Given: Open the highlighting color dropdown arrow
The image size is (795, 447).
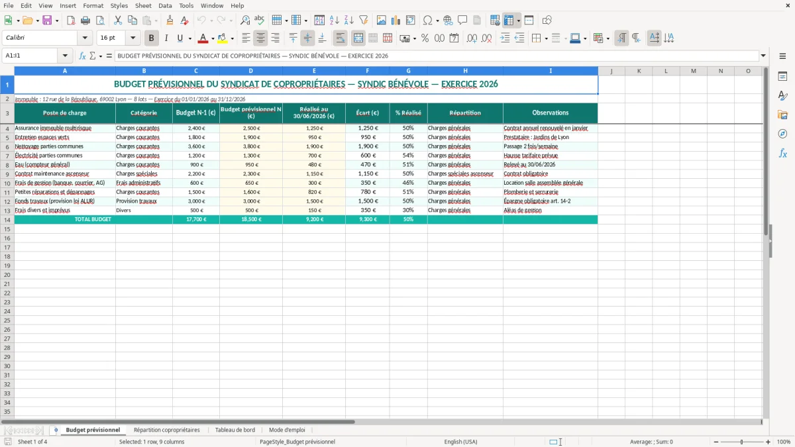Looking at the screenshot, I should [x=232, y=38].
